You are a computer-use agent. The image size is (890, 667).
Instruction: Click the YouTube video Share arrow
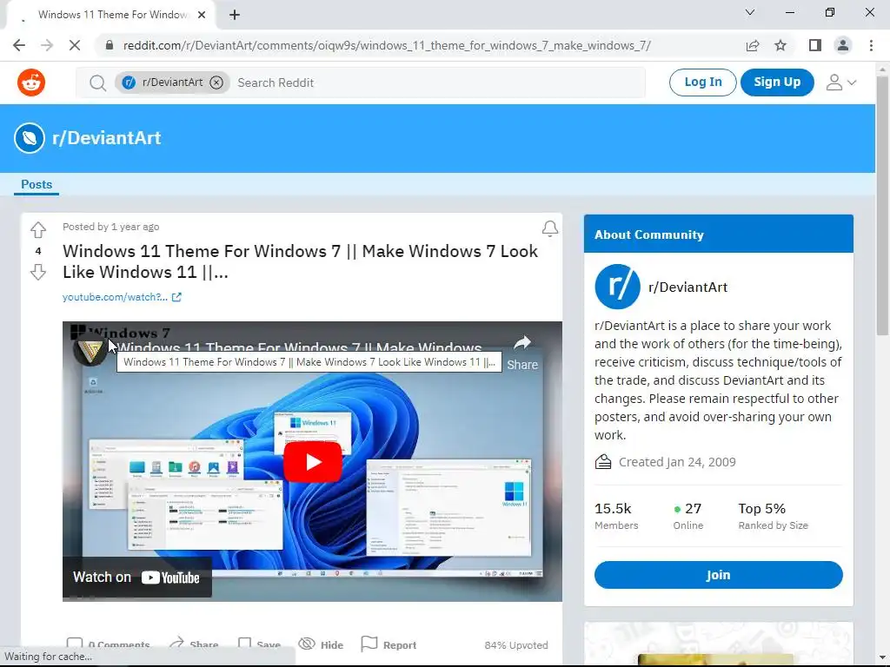pos(522,352)
